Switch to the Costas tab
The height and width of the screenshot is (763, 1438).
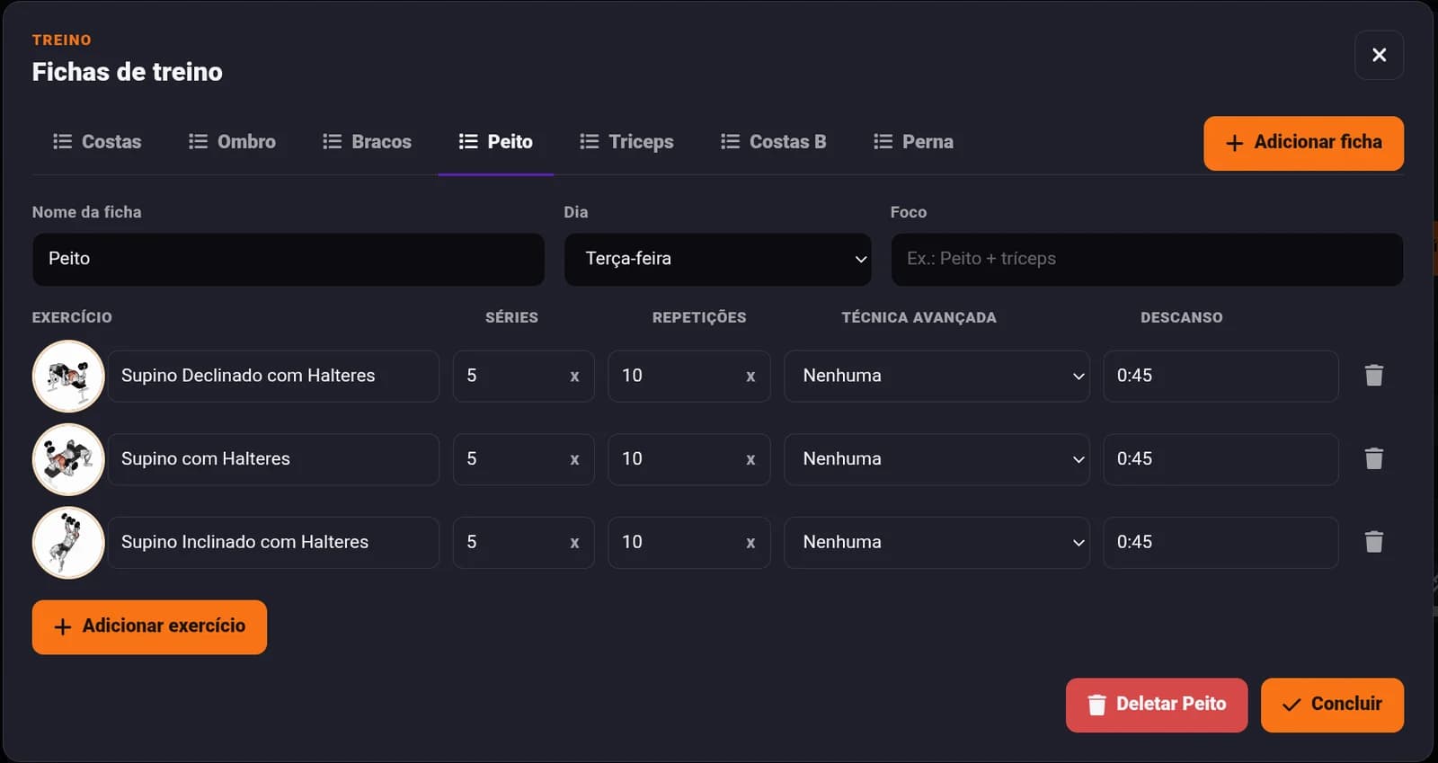(x=97, y=142)
